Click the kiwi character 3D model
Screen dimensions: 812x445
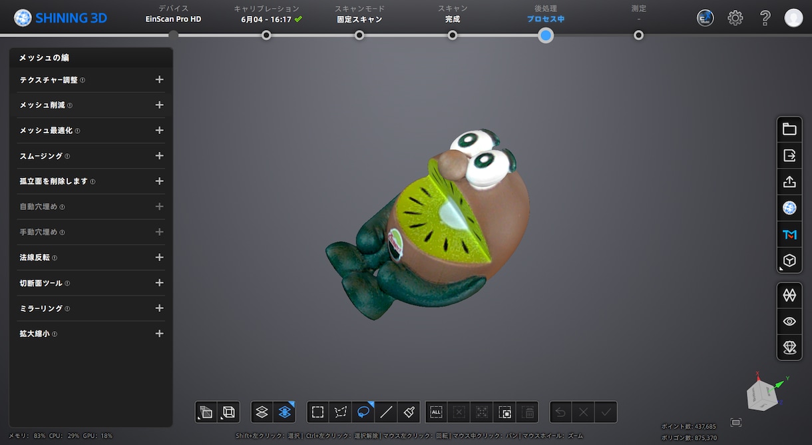tap(429, 223)
